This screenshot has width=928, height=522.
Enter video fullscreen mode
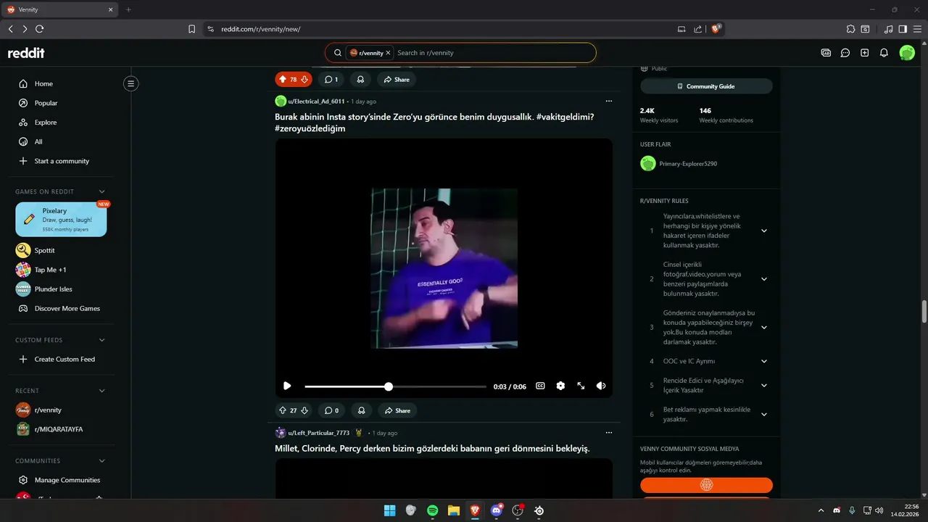(x=581, y=386)
